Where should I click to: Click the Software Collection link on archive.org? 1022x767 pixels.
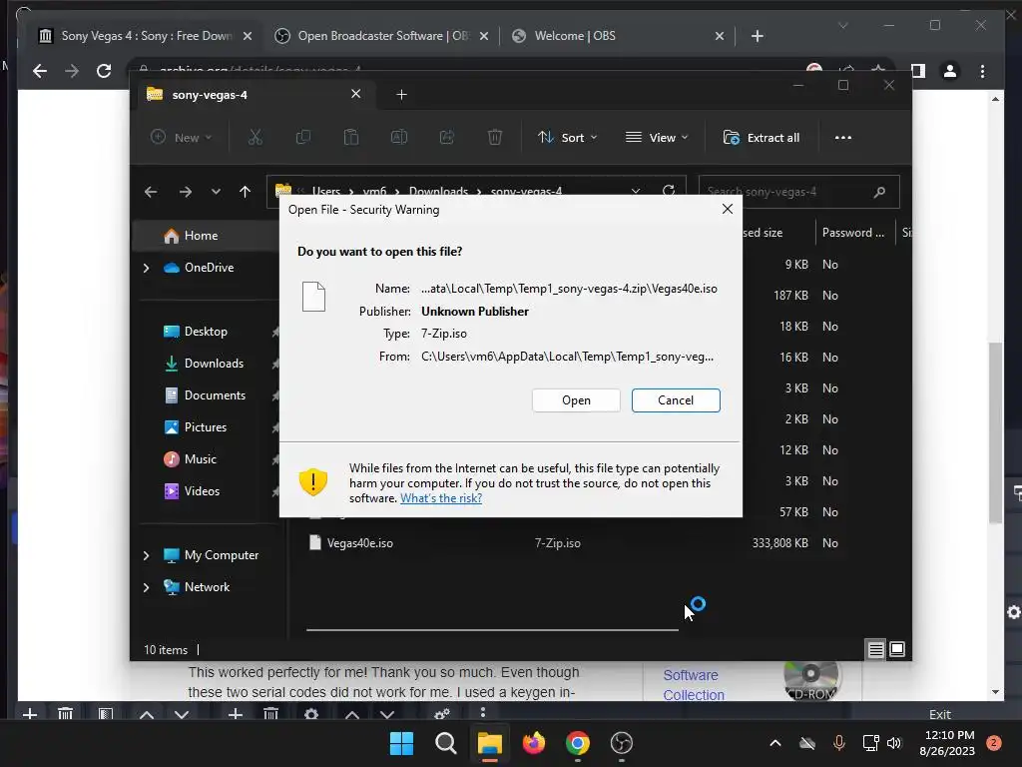694,685
